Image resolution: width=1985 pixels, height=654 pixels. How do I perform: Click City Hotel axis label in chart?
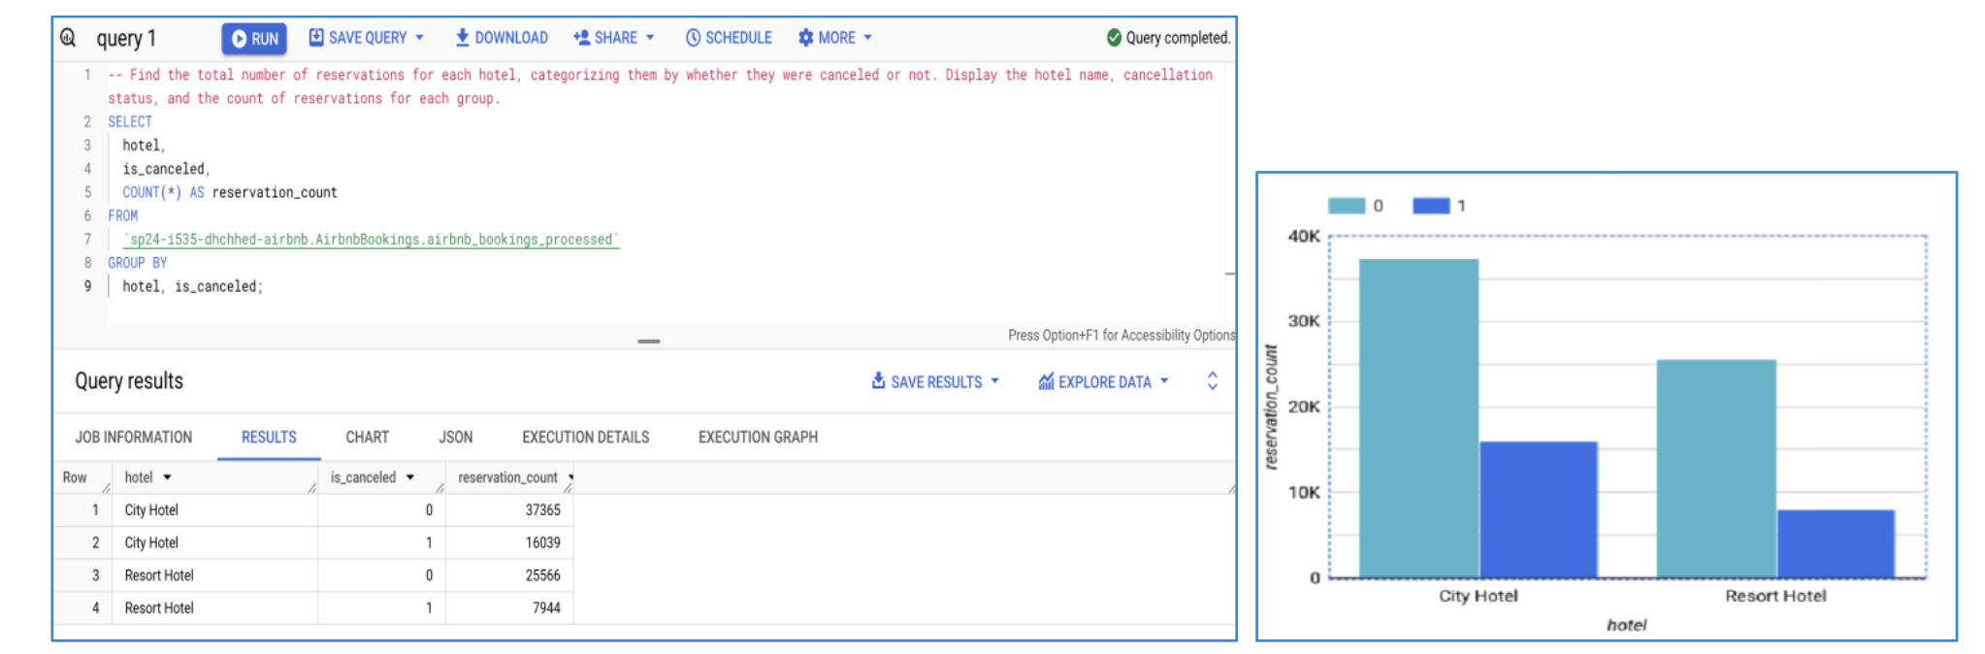pyautogui.click(x=1479, y=596)
